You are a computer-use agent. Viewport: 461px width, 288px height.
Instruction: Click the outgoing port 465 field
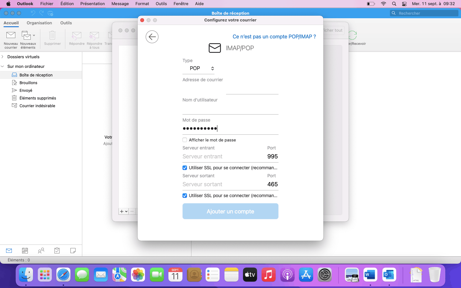(x=272, y=184)
